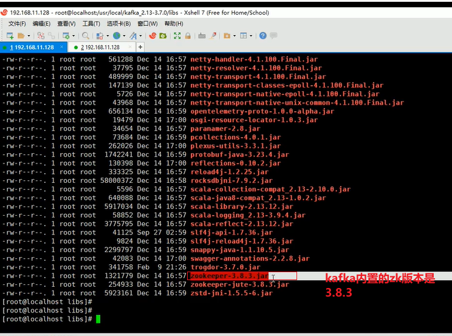This screenshot has height=336, width=452.
Task: Click the green Xagent icon
Action: point(163,36)
